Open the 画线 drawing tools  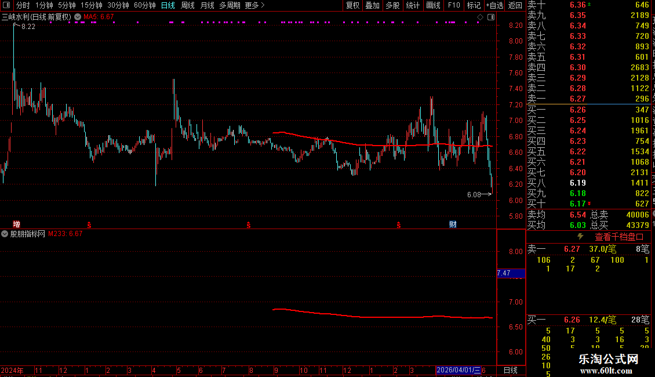tap(433, 5)
